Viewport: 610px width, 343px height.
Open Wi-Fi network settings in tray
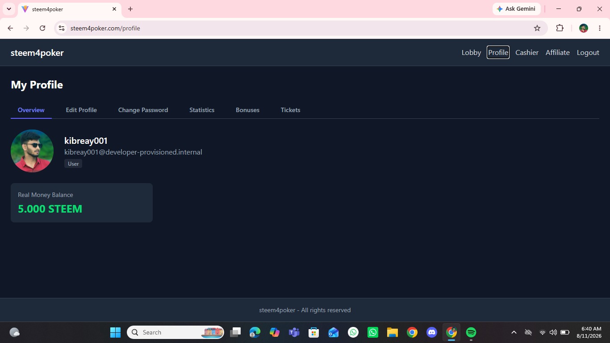pos(543,332)
